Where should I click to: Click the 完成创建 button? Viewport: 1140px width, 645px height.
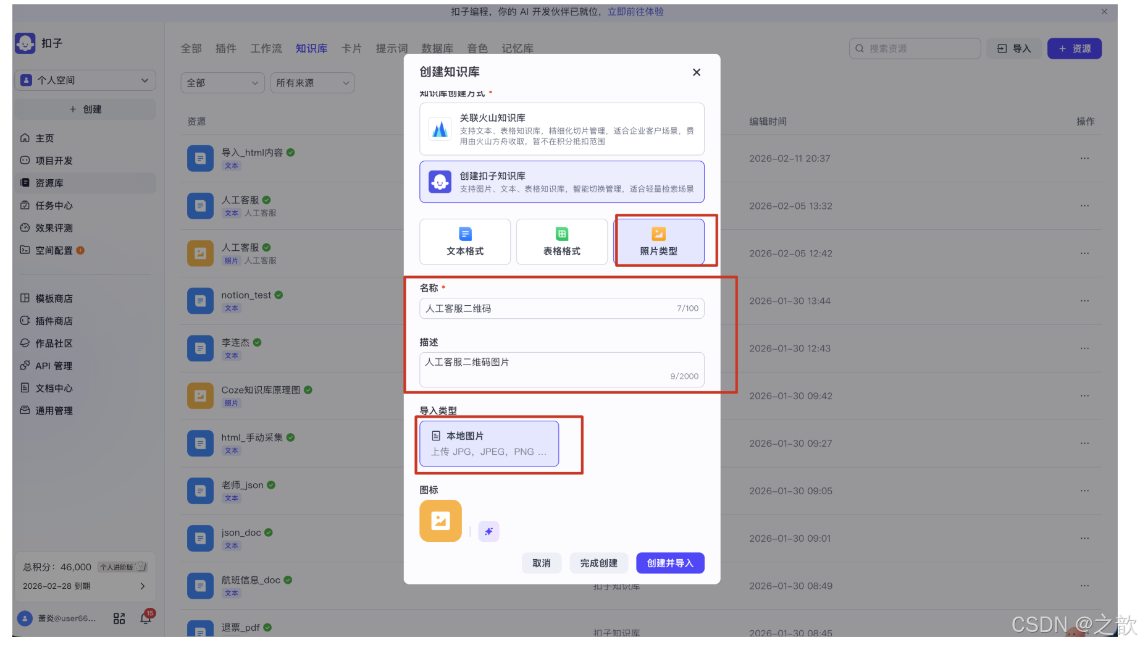coord(598,563)
